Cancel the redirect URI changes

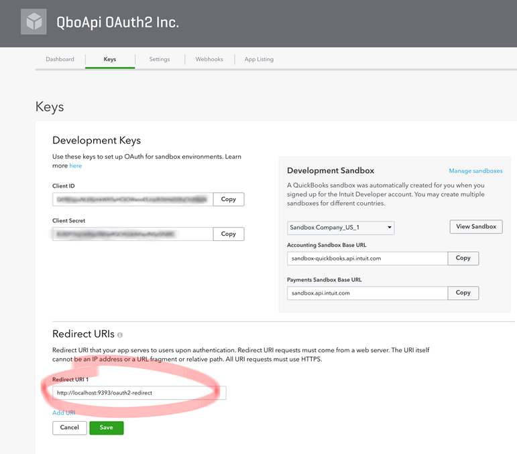pos(70,428)
